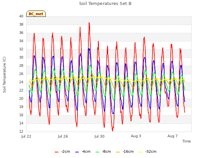Click the highest red -2cm peak near 38.5

[x=89, y=23]
